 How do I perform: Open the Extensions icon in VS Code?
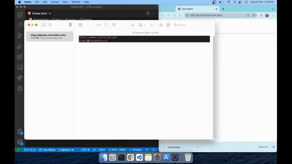tap(20, 56)
